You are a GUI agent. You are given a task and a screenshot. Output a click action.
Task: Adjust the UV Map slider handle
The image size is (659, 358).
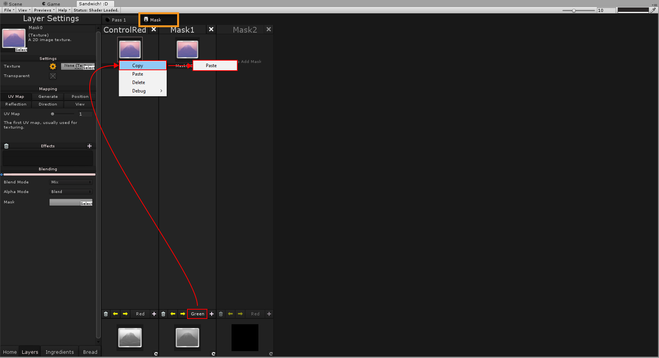(53, 114)
